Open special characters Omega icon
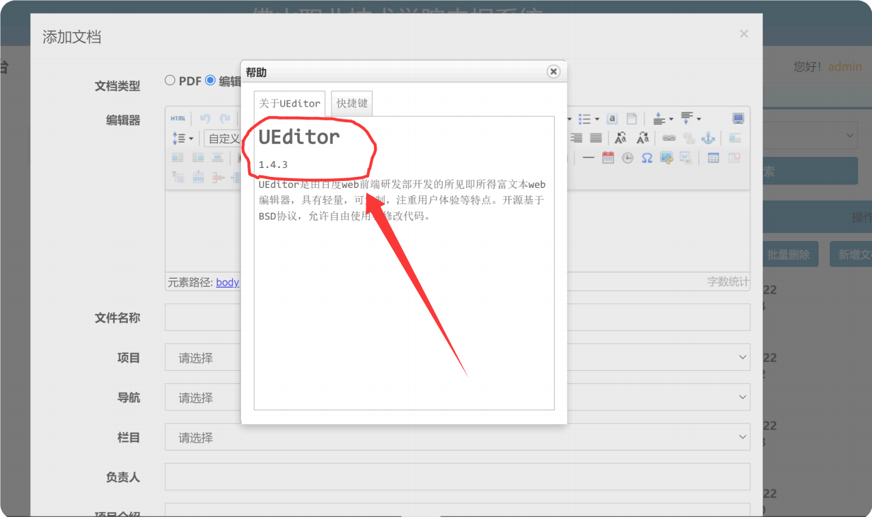This screenshot has height=519, width=872. (647, 158)
